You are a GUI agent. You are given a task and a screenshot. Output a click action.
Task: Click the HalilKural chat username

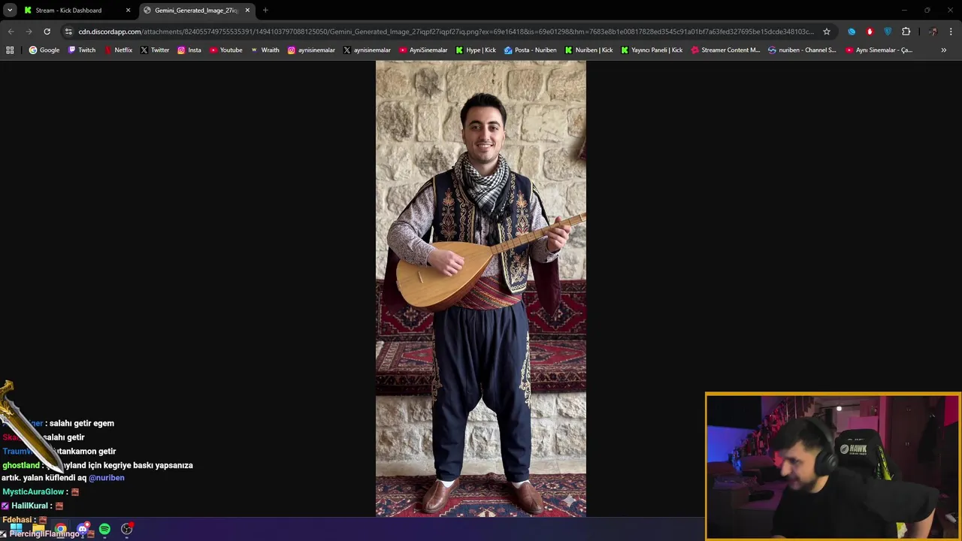[30, 506]
